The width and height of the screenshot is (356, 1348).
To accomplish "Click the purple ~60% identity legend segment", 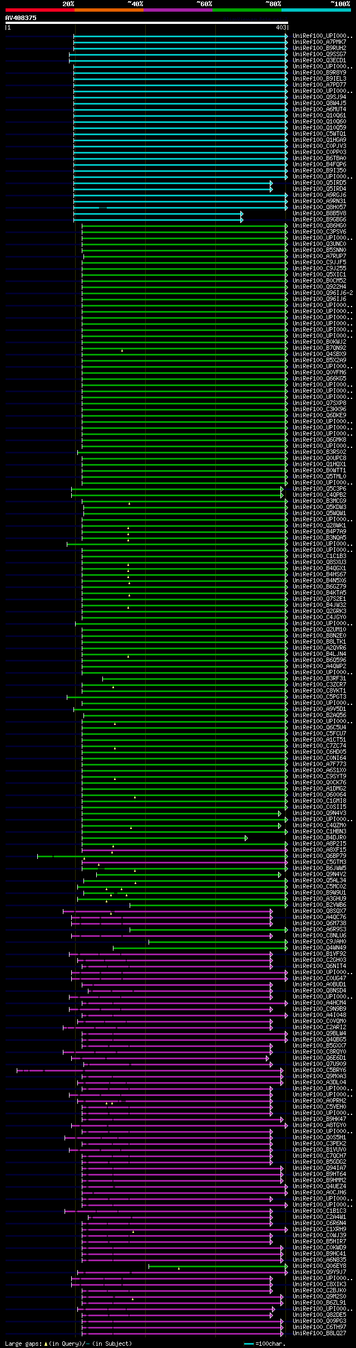I will [178, 10].
